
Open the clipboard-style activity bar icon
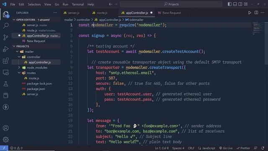(x=5, y=95)
